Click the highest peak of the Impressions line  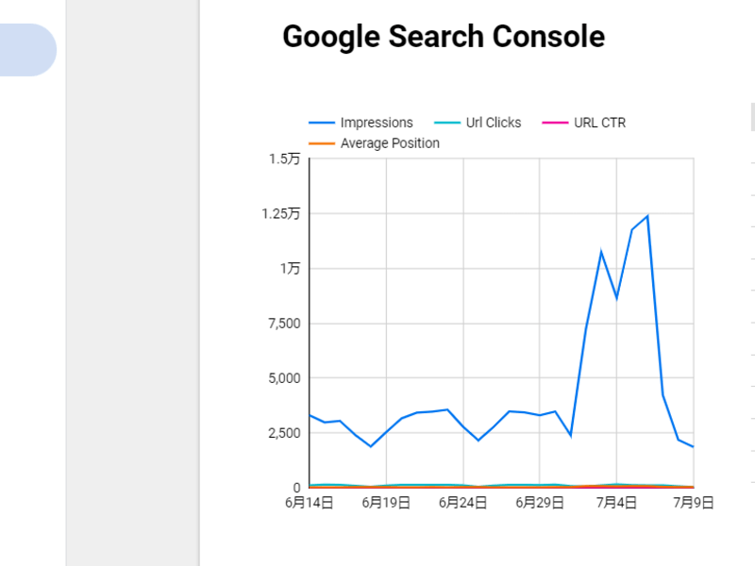point(647,216)
